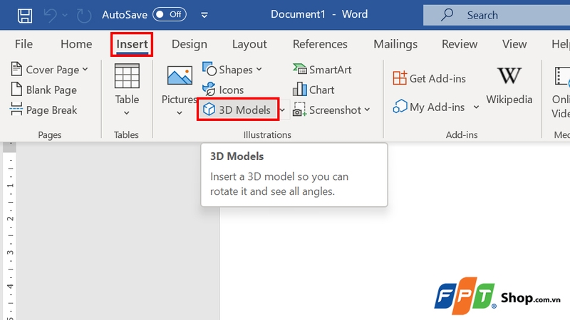
Task: Click the 3D Models button
Action: [x=237, y=110]
